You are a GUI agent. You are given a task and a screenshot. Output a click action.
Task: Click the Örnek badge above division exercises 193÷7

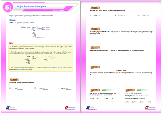15,79
